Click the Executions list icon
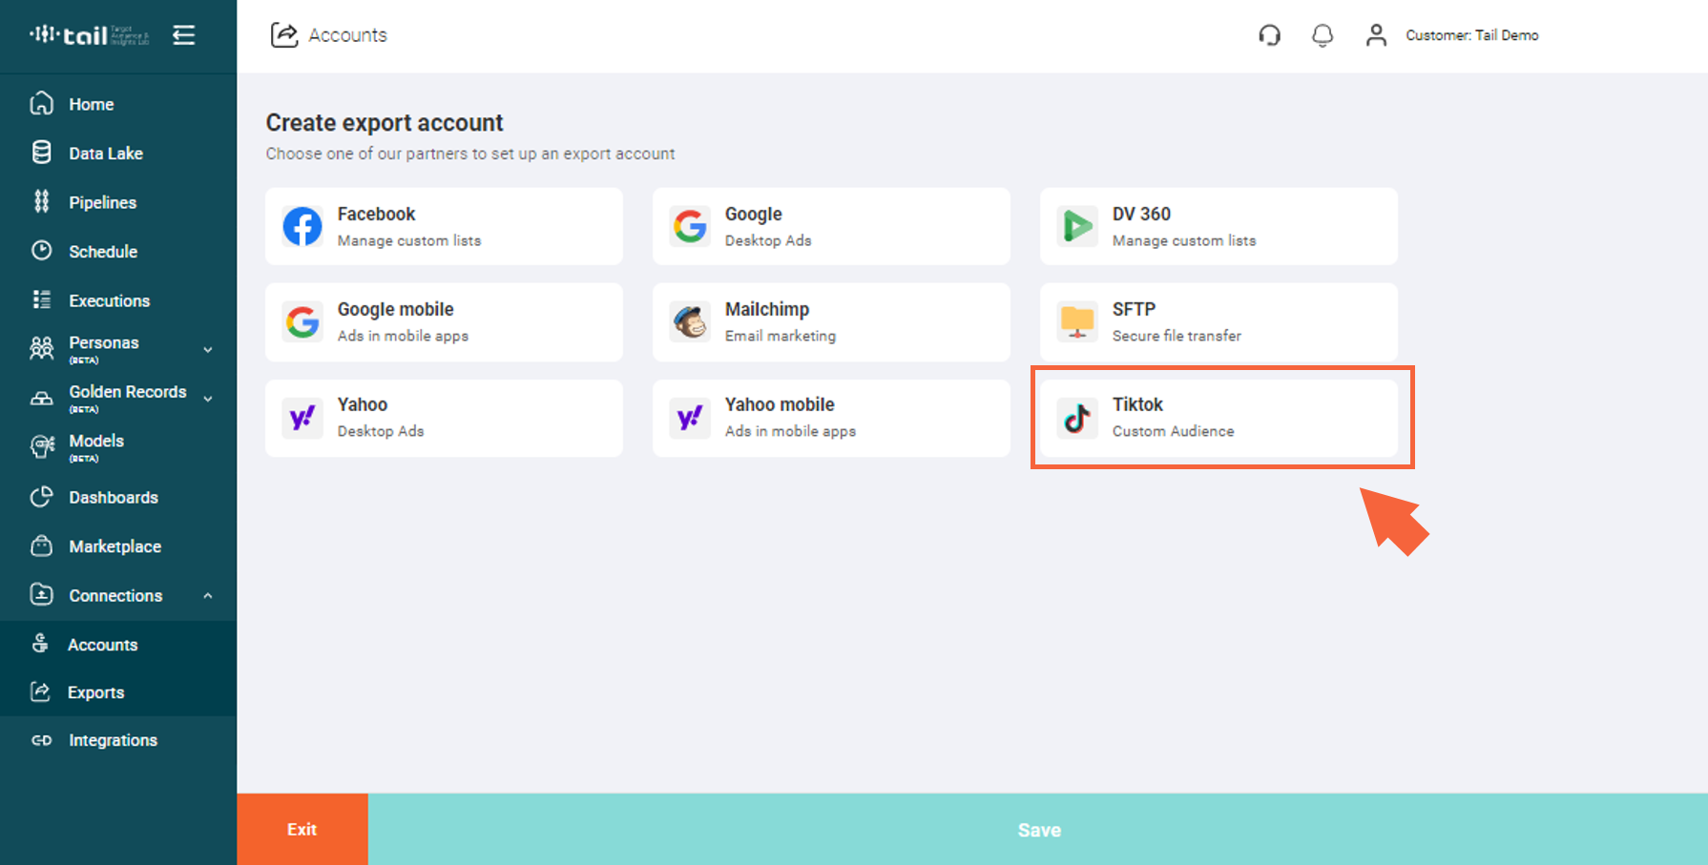 click(x=42, y=299)
